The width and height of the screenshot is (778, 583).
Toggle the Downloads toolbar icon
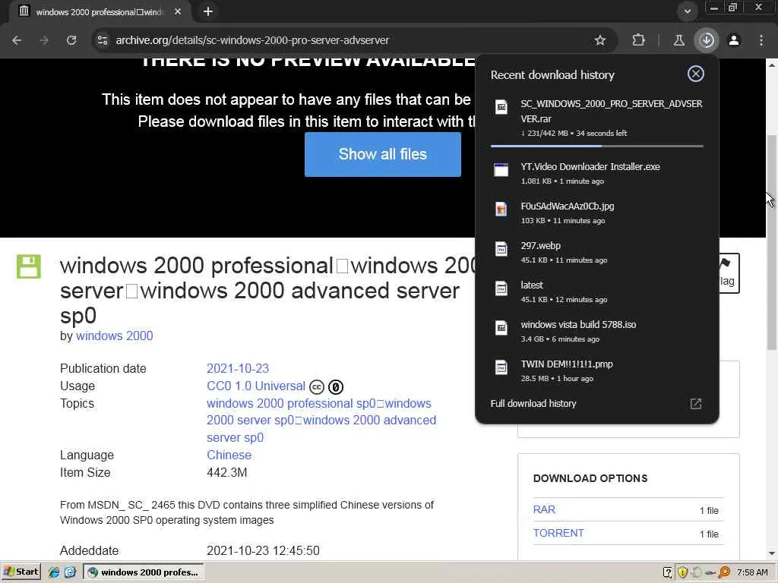click(x=707, y=40)
